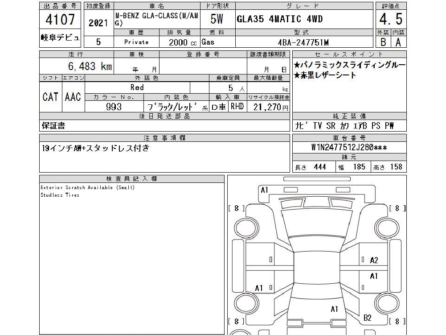
Task: Select the パノラミックスライディングルーフ sales point
Action: click(349, 65)
